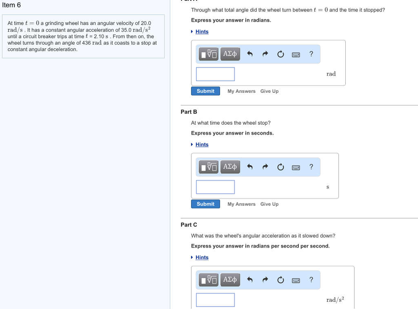Give up on the total angle question

click(x=269, y=92)
